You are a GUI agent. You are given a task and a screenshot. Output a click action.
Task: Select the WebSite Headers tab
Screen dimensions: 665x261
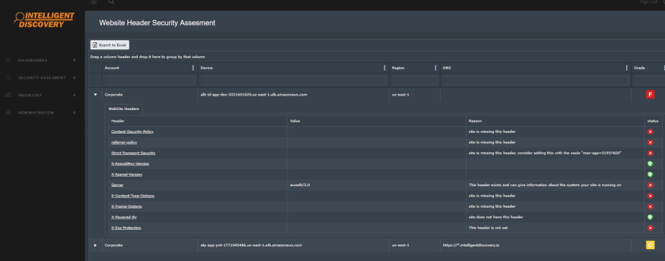[x=123, y=109]
